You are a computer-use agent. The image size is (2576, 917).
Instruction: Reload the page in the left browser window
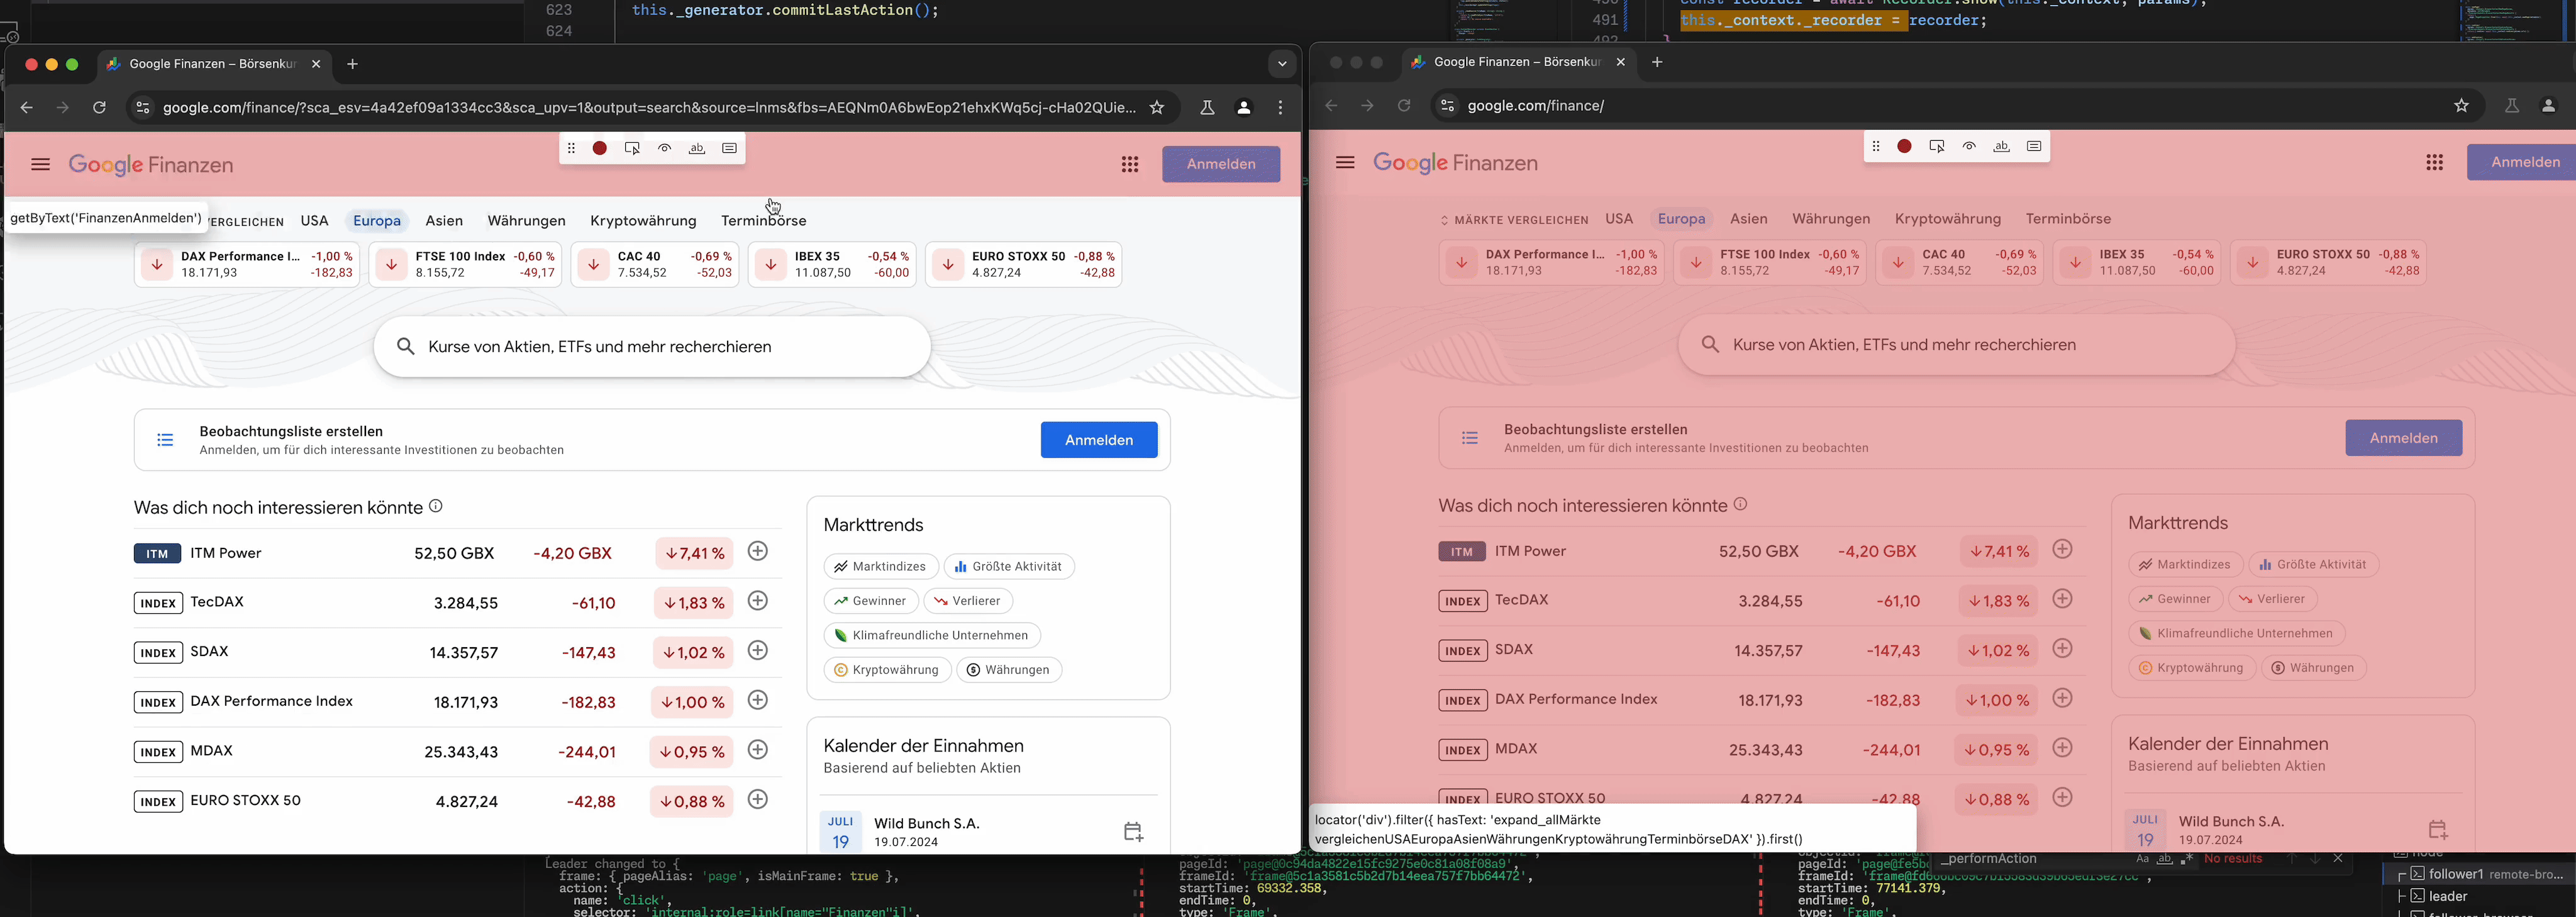click(99, 108)
